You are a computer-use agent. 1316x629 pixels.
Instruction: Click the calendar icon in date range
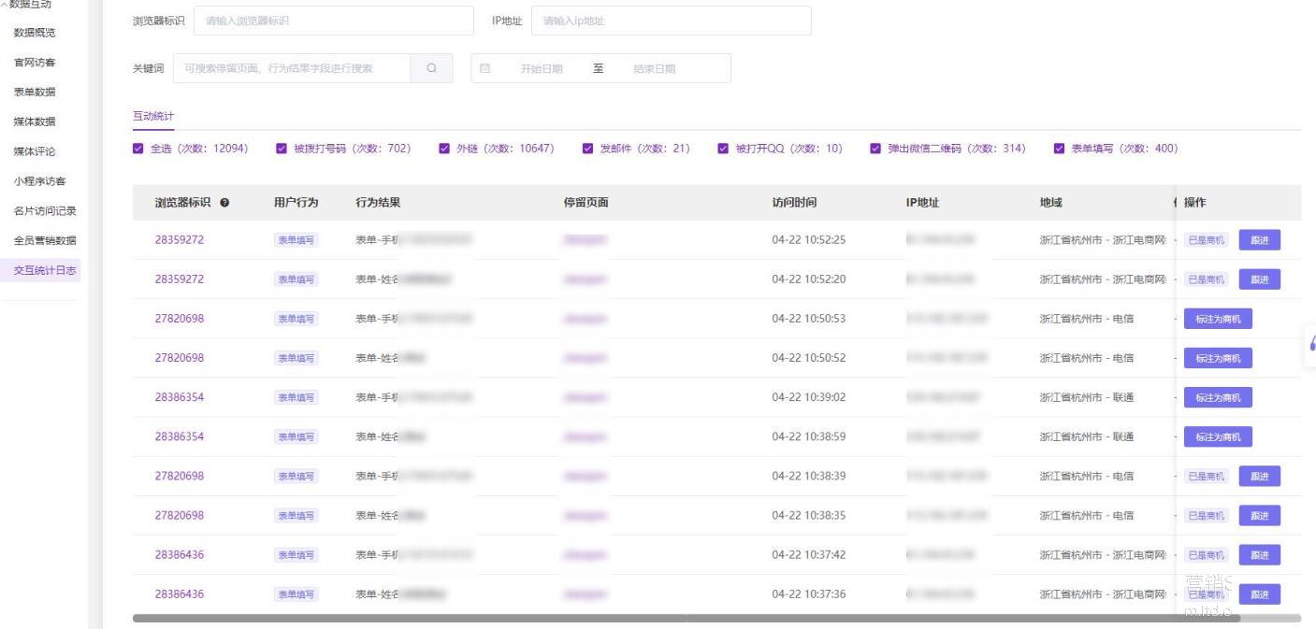[484, 68]
